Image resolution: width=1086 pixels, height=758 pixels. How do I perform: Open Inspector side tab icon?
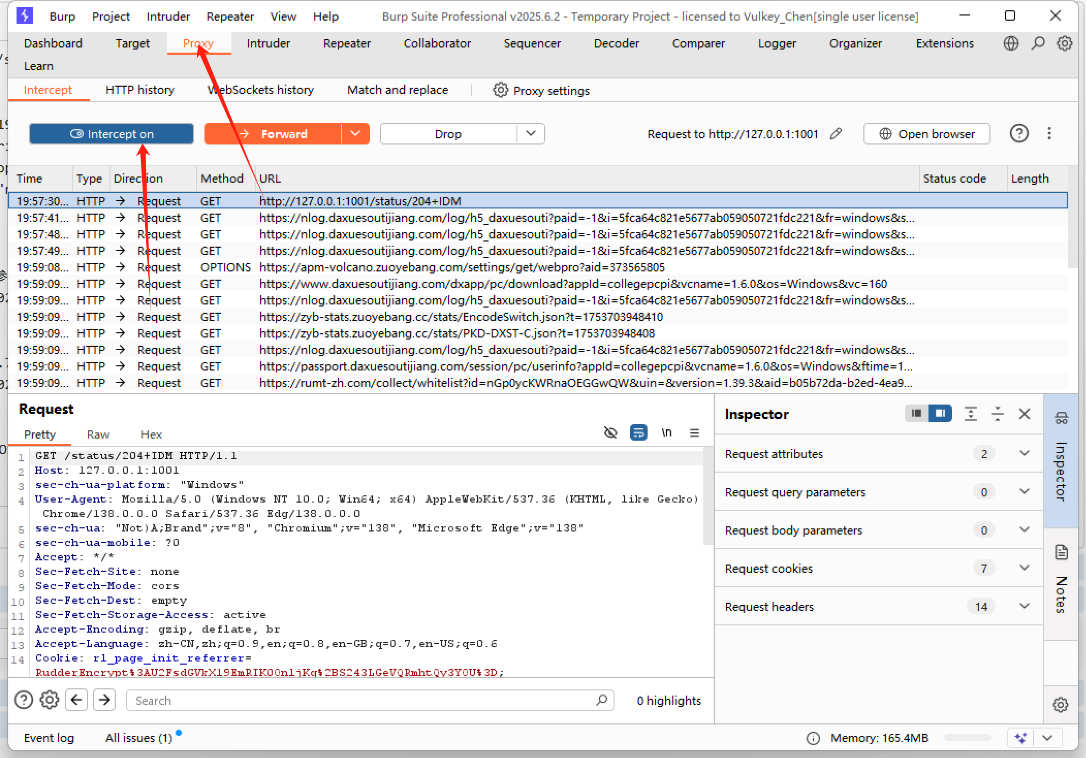[x=1061, y=417]
